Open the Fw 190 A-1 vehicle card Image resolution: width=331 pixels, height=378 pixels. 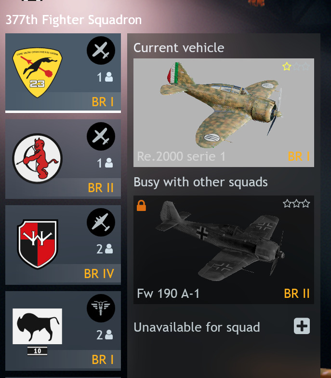[224, 250]
